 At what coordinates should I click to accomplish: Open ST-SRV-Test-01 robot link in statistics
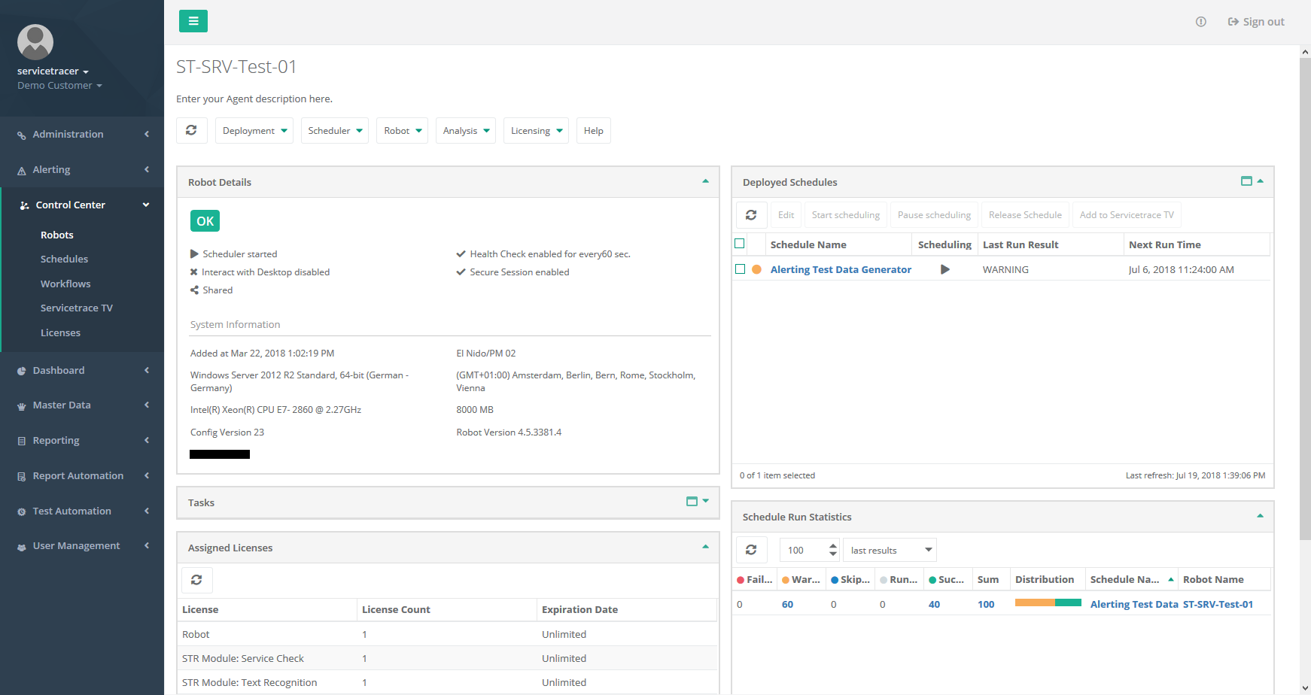pyautogui.click(x=1218, y=604)
